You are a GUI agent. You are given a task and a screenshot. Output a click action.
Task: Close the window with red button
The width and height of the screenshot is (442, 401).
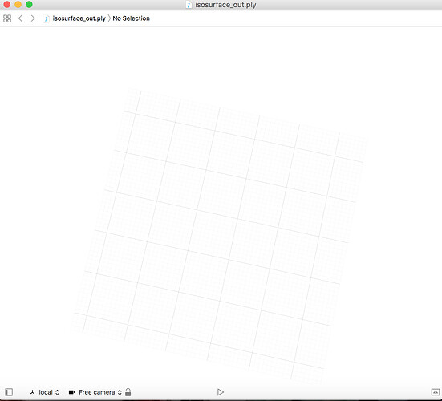(x=6, y=5)
